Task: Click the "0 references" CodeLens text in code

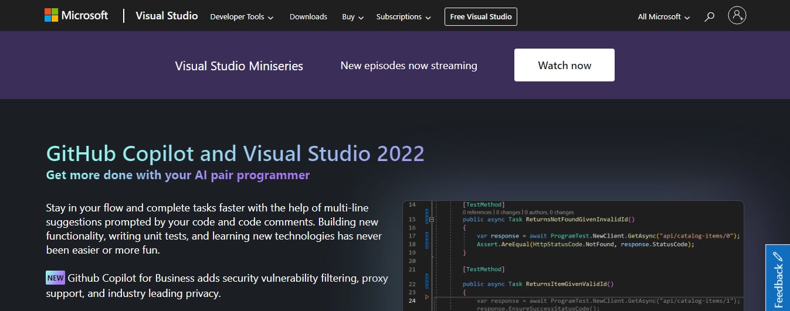Action: [x=477, y=212]
